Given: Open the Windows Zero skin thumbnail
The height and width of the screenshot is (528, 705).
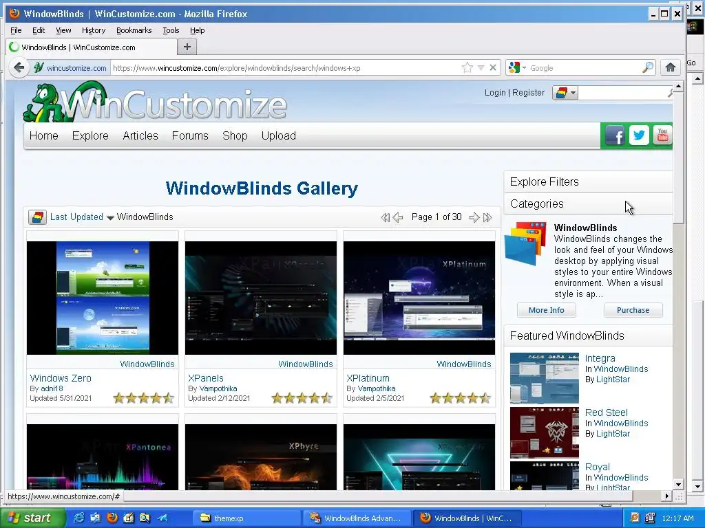Looking at the screenshot, I should pos(103,298).
